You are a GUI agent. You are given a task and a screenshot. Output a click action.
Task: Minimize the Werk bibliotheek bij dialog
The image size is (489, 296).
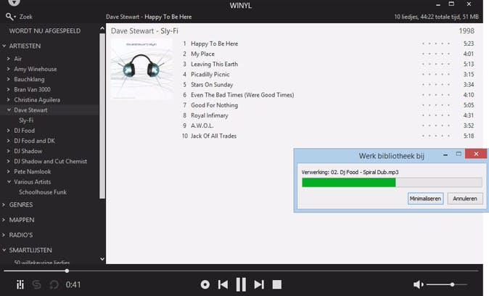(445, 155)
